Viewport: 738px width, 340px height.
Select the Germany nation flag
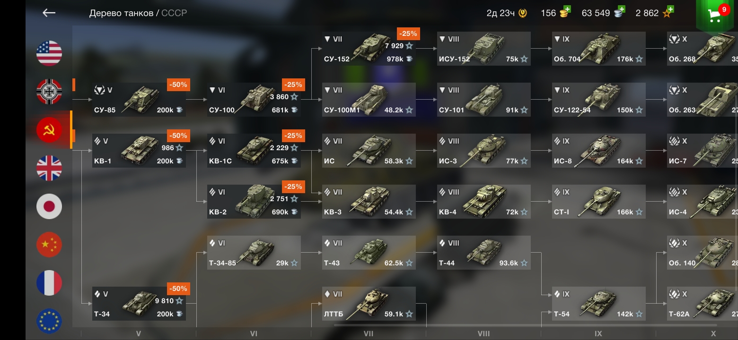click(x=49, y=92)
